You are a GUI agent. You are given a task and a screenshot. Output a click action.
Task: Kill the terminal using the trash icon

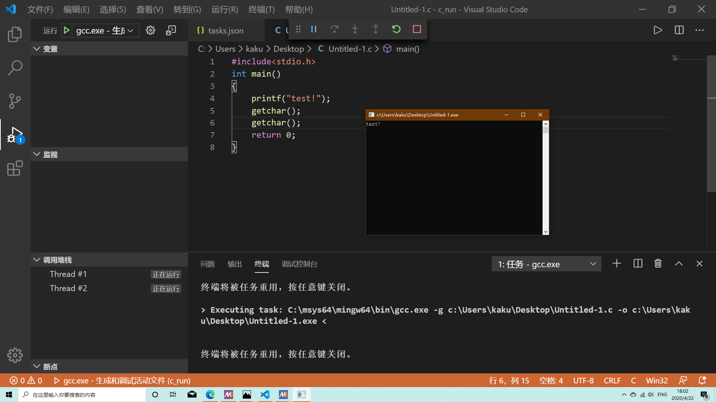[x=657, y=264]
